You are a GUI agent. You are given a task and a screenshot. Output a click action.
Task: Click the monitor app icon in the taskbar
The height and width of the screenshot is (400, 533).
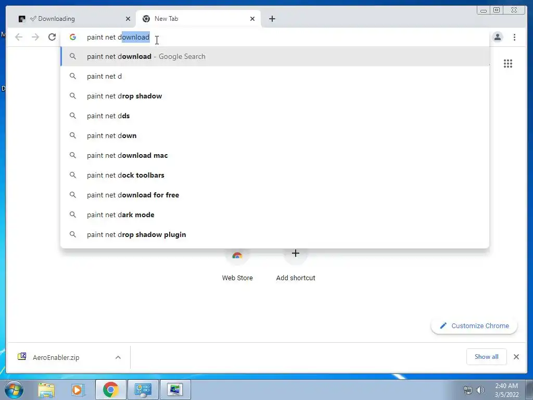[175, 390]
